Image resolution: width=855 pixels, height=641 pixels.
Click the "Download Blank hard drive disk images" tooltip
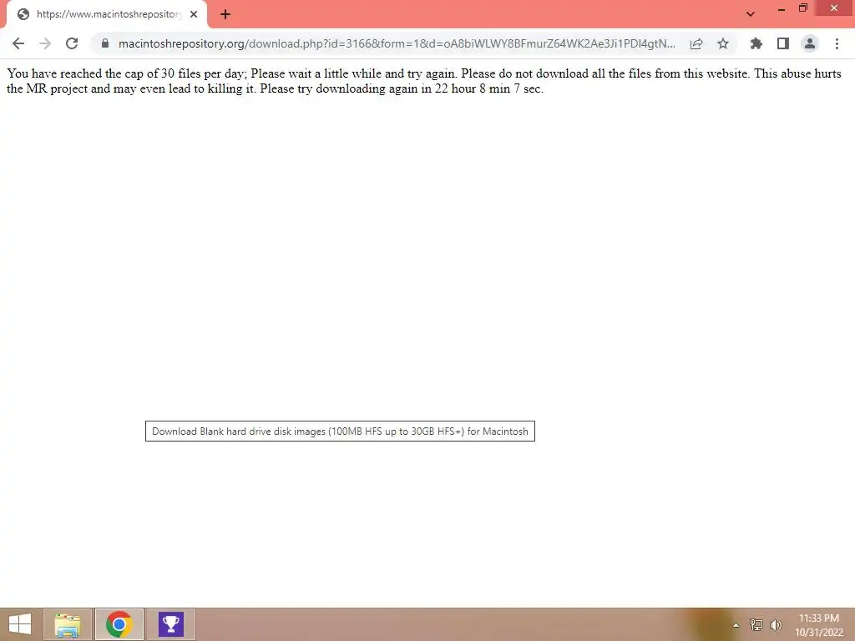(341, 432)
